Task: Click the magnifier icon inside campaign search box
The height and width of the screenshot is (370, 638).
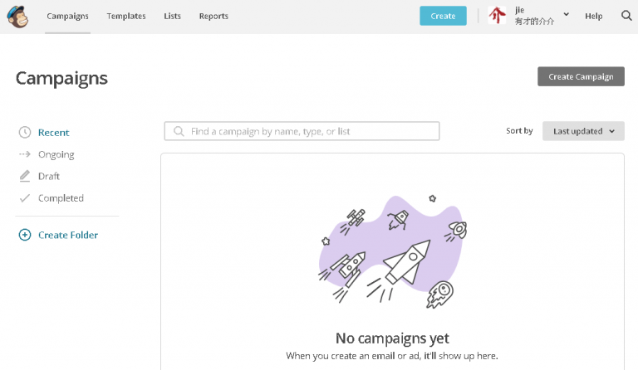Action: pyautogui.click(x=179, y=131)
